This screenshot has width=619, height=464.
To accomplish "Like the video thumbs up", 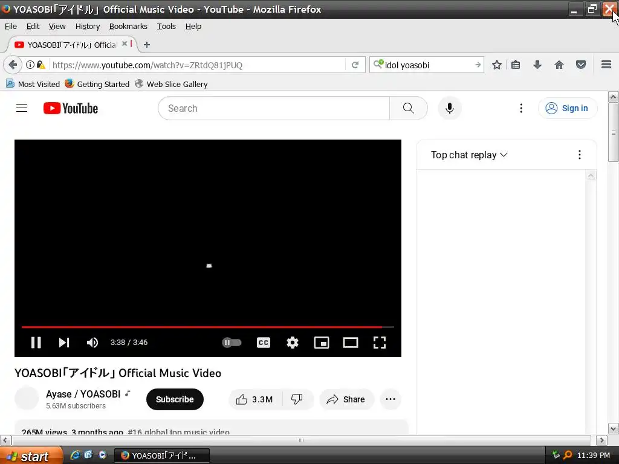I will click(x=255, y=399).
